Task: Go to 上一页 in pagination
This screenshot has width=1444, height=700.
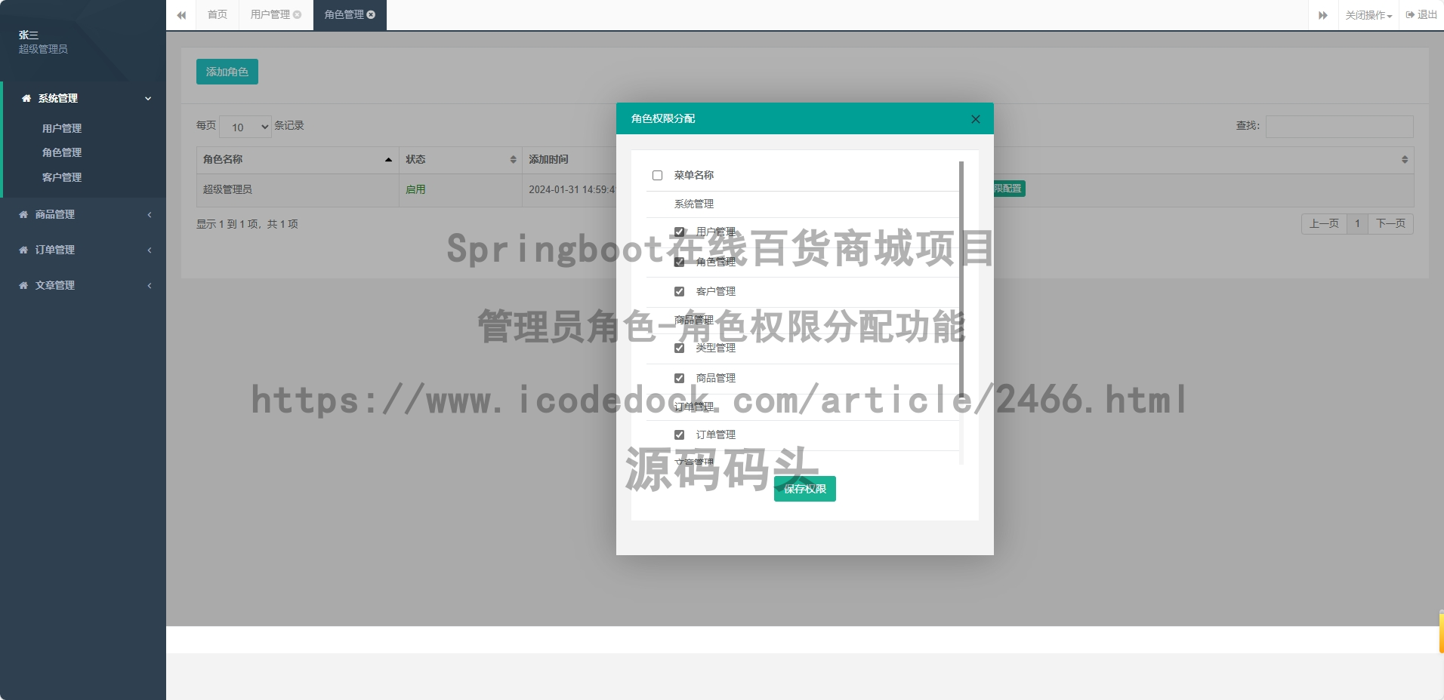Action: pos(1324,223)
